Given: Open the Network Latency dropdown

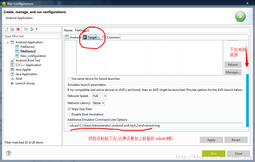Looking at the screenshot, I should pos(98,103).
